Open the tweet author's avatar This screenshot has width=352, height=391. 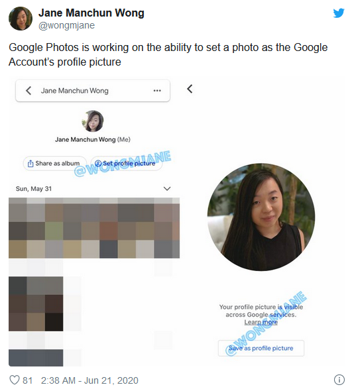[x=21, y=19]
